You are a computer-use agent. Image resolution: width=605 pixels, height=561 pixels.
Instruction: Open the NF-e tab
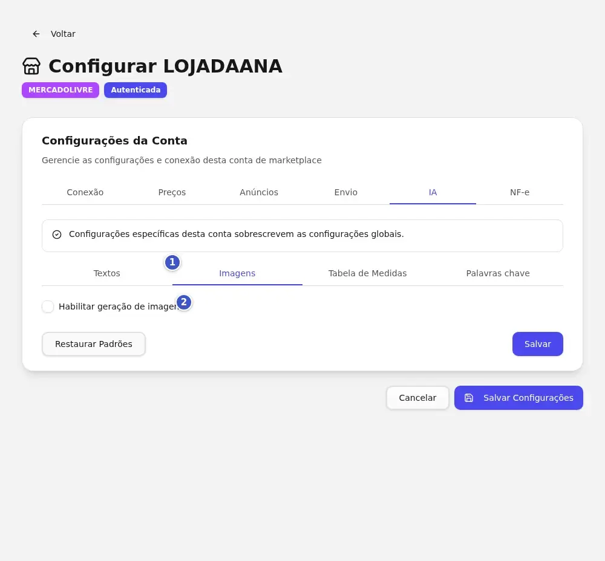point(520,192)
